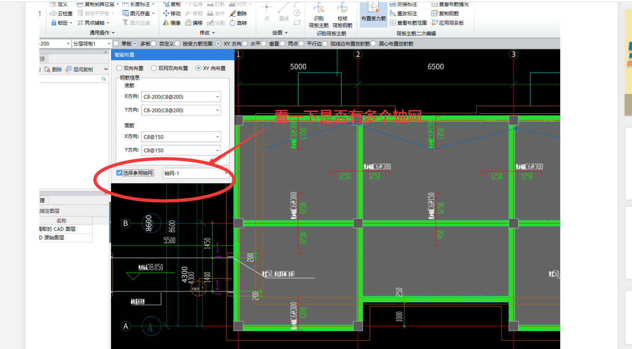Select the 镜像 mirror tool
Viewport: 632px width, 349px height.
point(172,23)
